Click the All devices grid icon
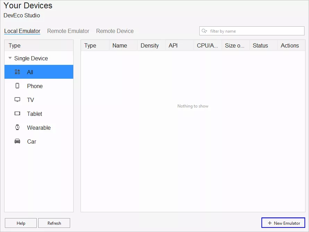This screenshot has height=232, width=309. coord(17,72)
